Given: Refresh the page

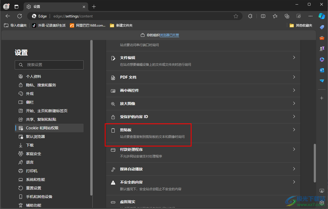Looking at the screenshot, I should point(20,16).
